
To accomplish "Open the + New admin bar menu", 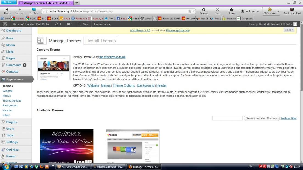I will pos(83,24).
